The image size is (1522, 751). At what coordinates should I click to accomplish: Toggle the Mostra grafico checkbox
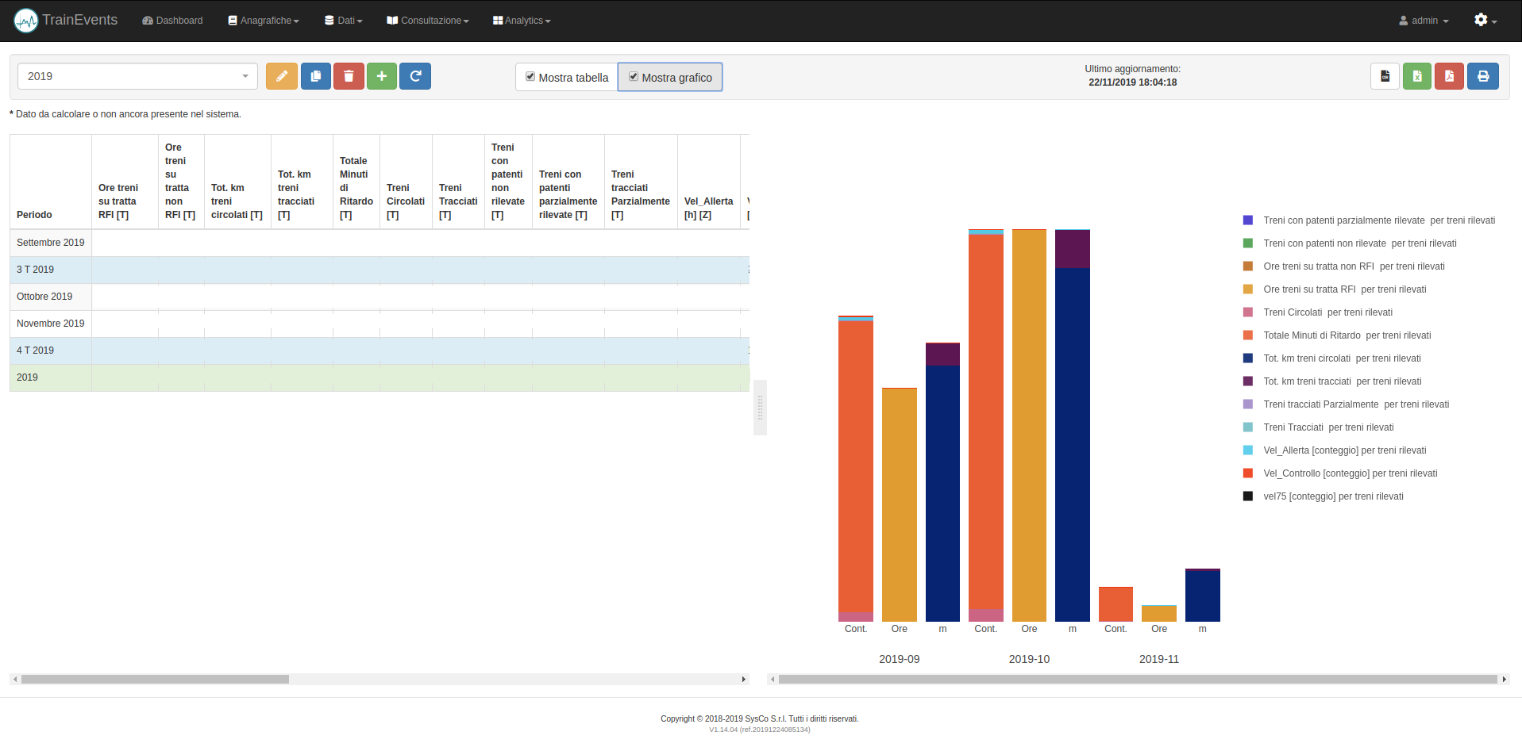pyautogui.click(x=634, y=77)
